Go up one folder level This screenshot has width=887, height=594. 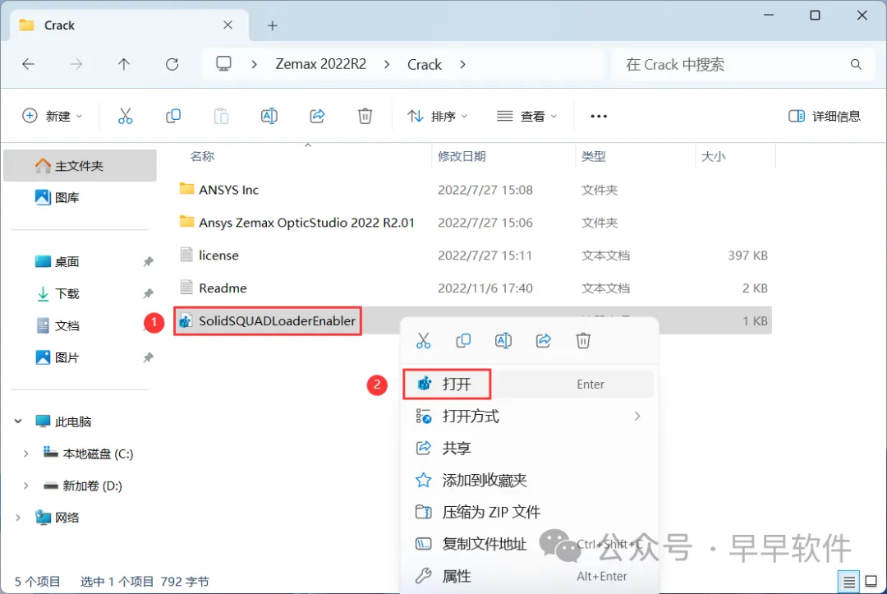(124, 64)
